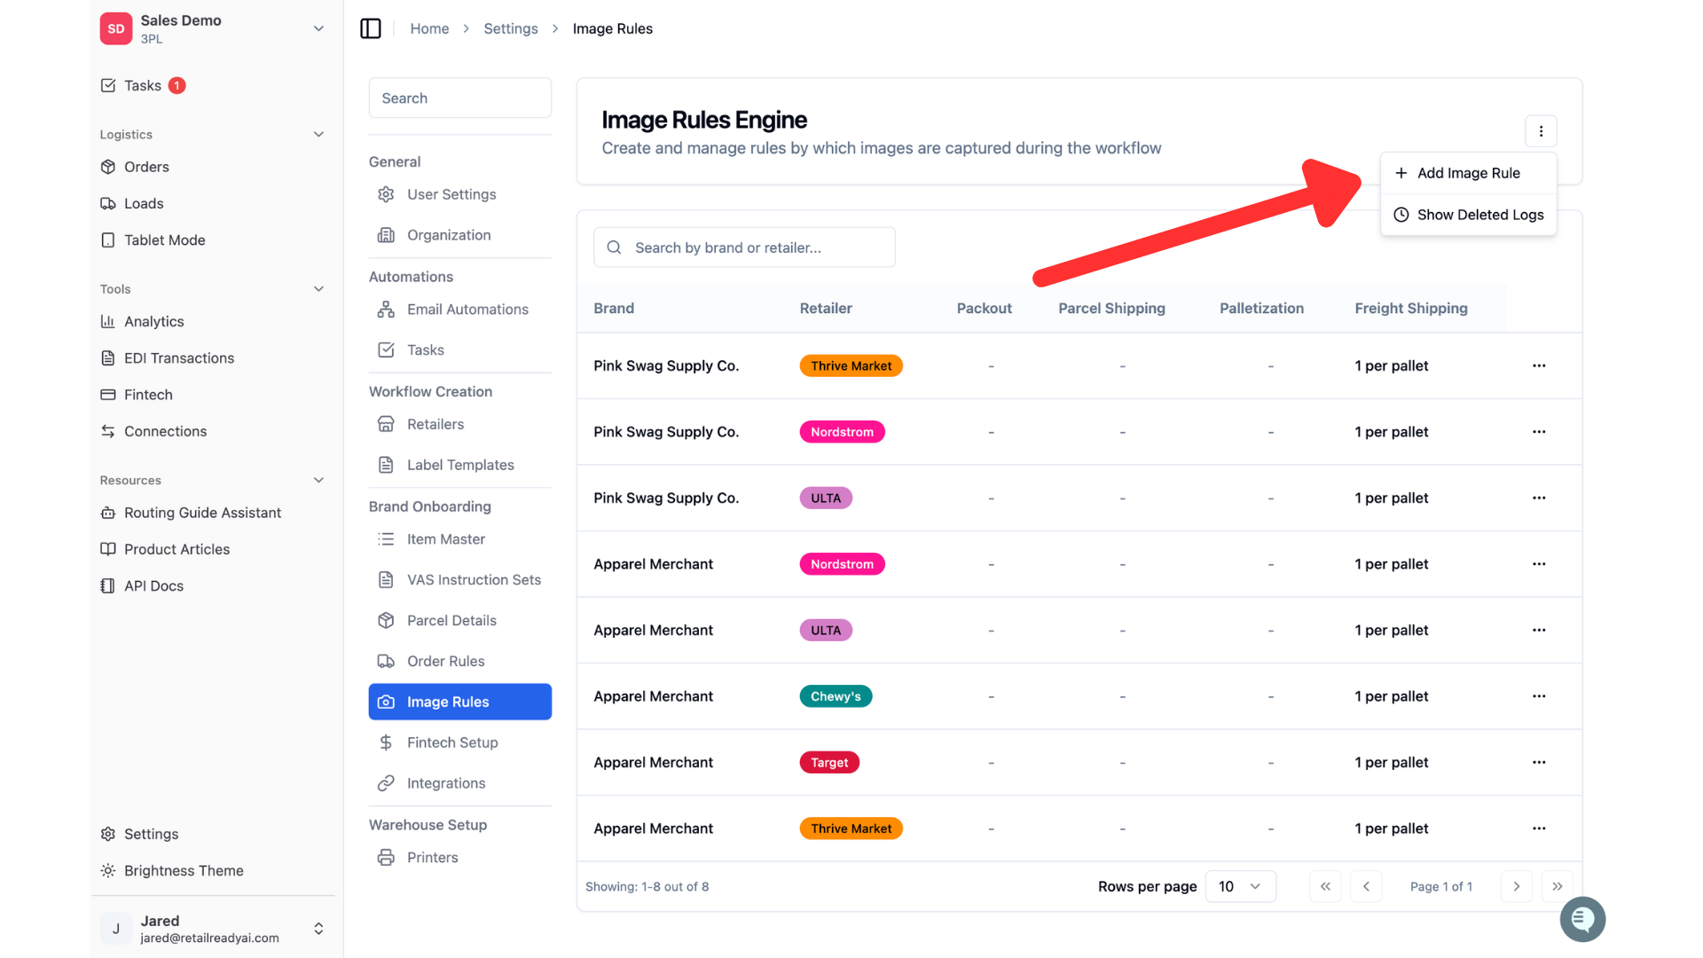Toggle the sidebar panel icon
The height and width of the screenshot is (958, 1703).
pos(371,28)
